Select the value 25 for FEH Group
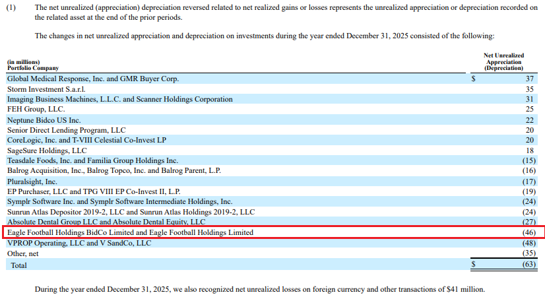Screen dimensions: 545x301 [x=529, y=109]
